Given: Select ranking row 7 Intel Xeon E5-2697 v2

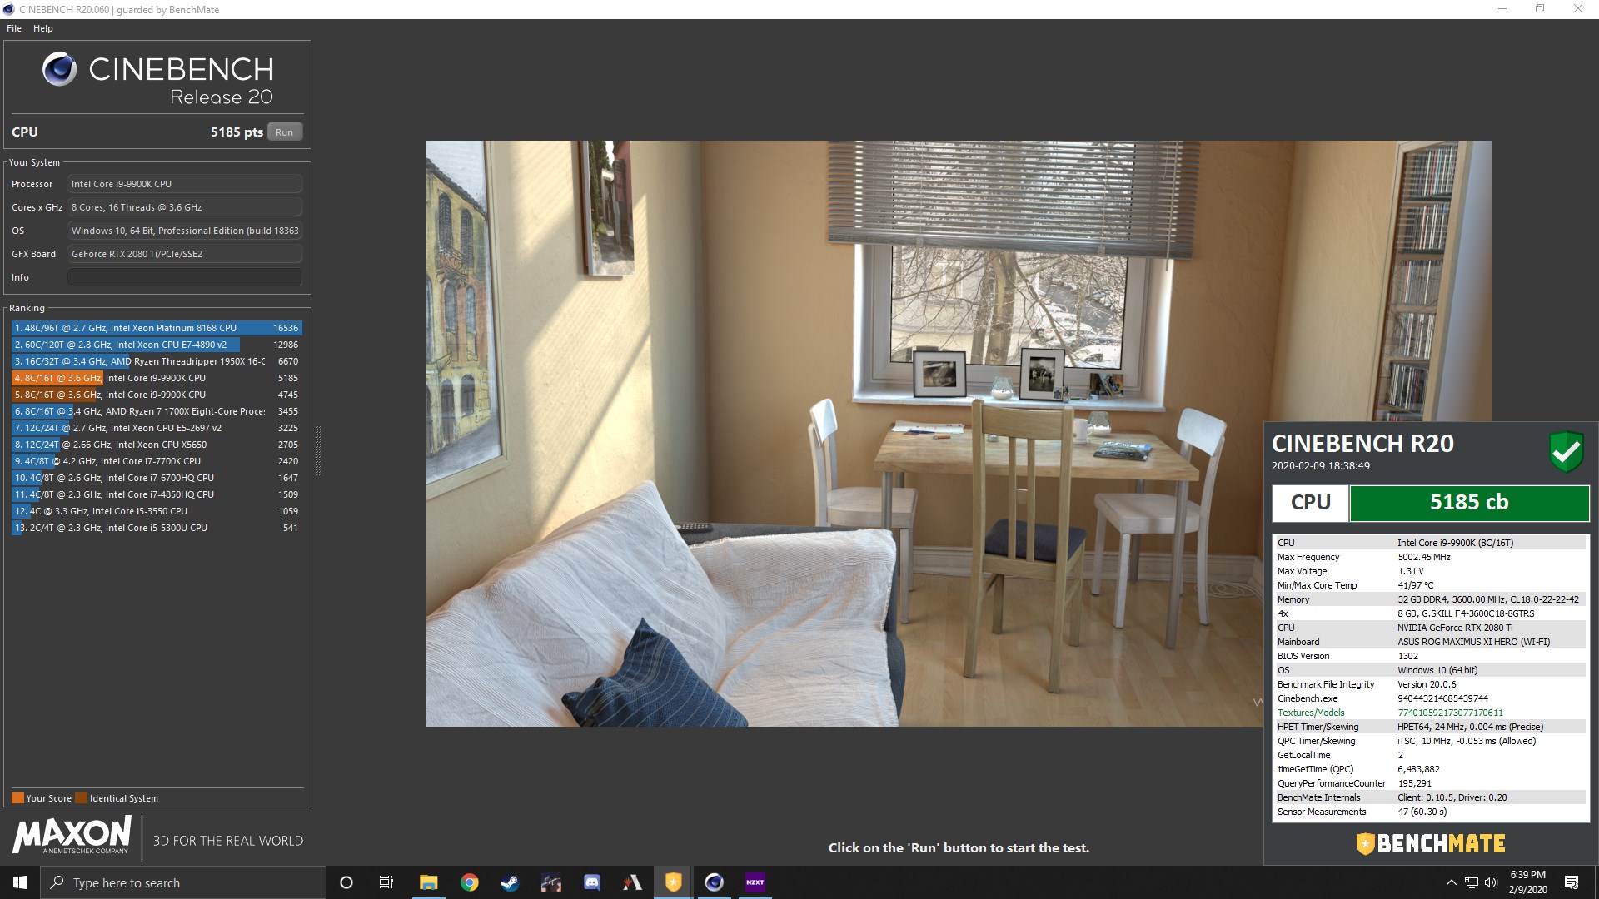Looking at the screenshot, I should (157, 428).
